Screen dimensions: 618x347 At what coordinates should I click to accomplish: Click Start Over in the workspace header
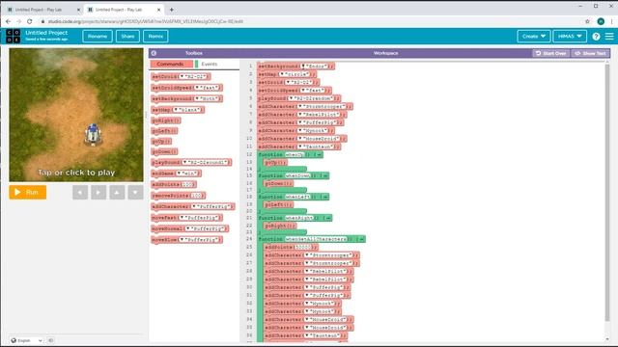pos(551,53)
